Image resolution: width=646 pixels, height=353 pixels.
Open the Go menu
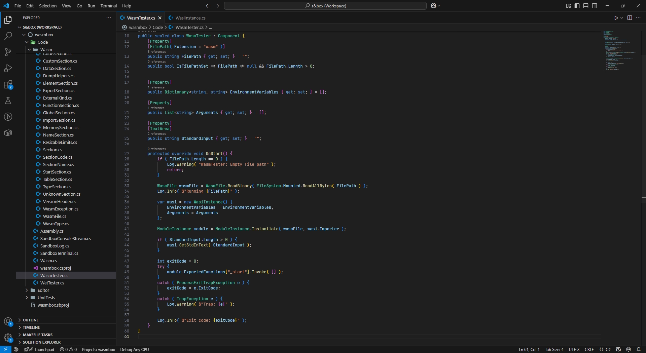pyautogui.click(x=79, y=6)
